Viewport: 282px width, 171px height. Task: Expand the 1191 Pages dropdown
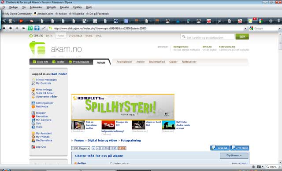click(81, 148)
